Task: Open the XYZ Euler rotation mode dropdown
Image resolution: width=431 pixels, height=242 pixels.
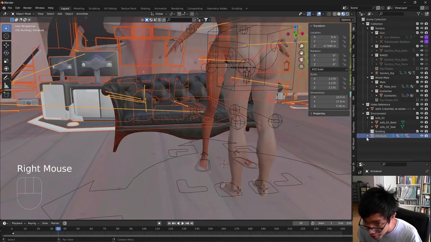Action: coord(329,69)
